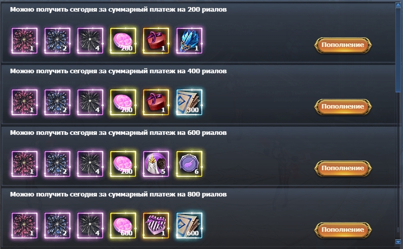Select white bride costume reward icon
The image size is (403, 249).
tap(156, 164)
